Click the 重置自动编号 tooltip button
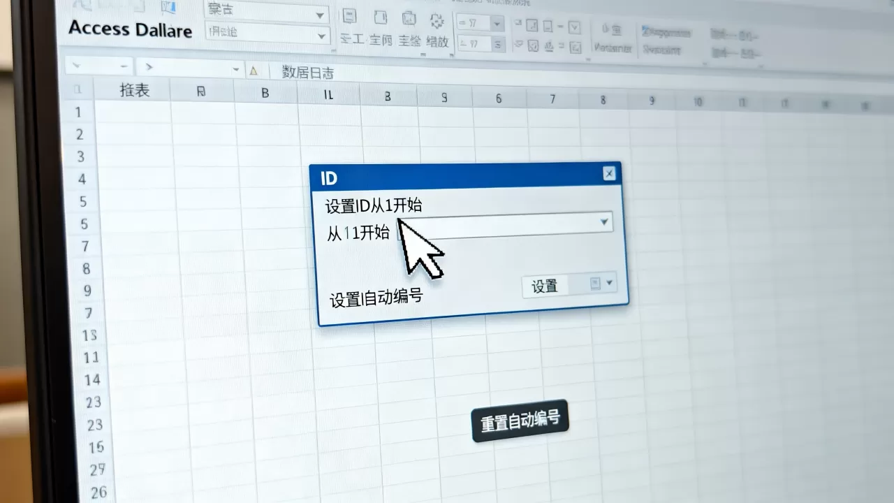 tap(520, 421)
